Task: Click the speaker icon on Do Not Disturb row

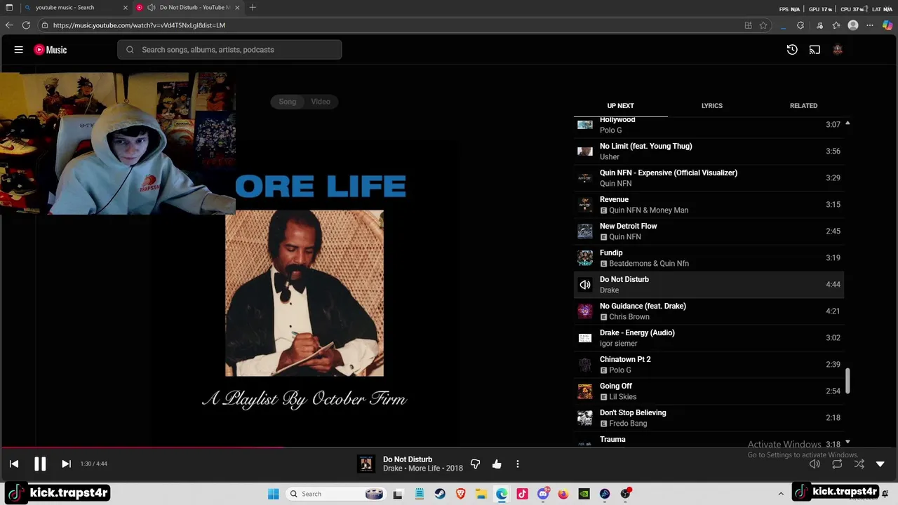Action: 585,285
